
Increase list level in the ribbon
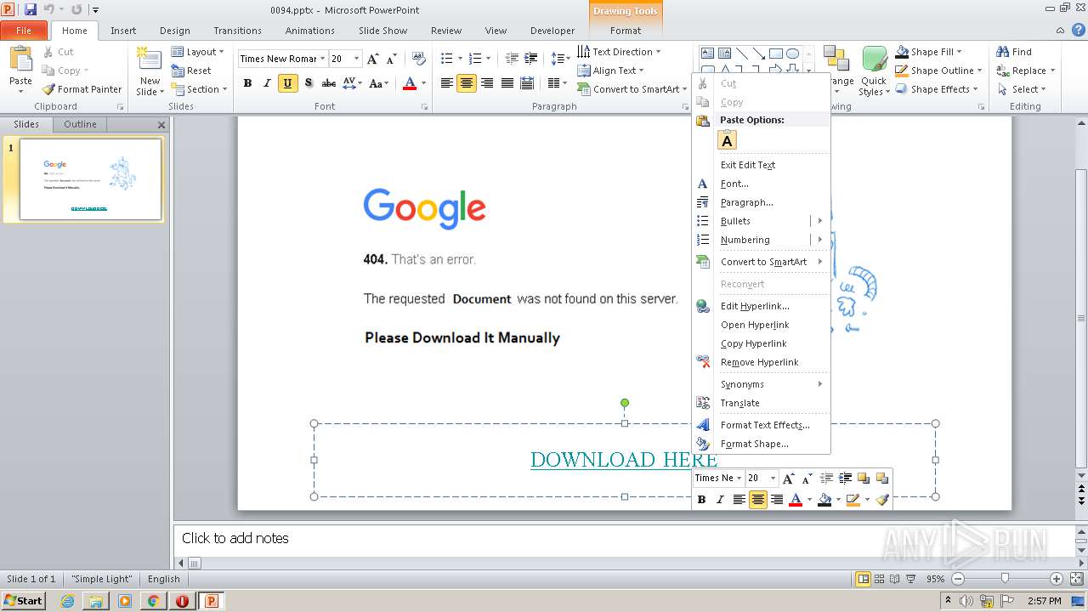click(x=531, y=59)
